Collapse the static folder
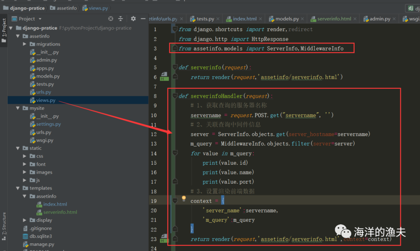Screen dimensions: 420x251 (x=18, y=148)
